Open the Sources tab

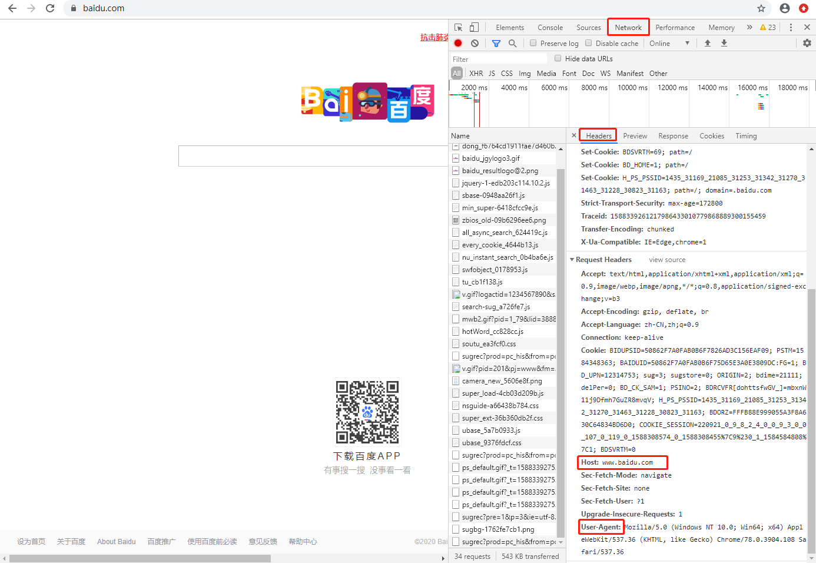click(589, 28)
